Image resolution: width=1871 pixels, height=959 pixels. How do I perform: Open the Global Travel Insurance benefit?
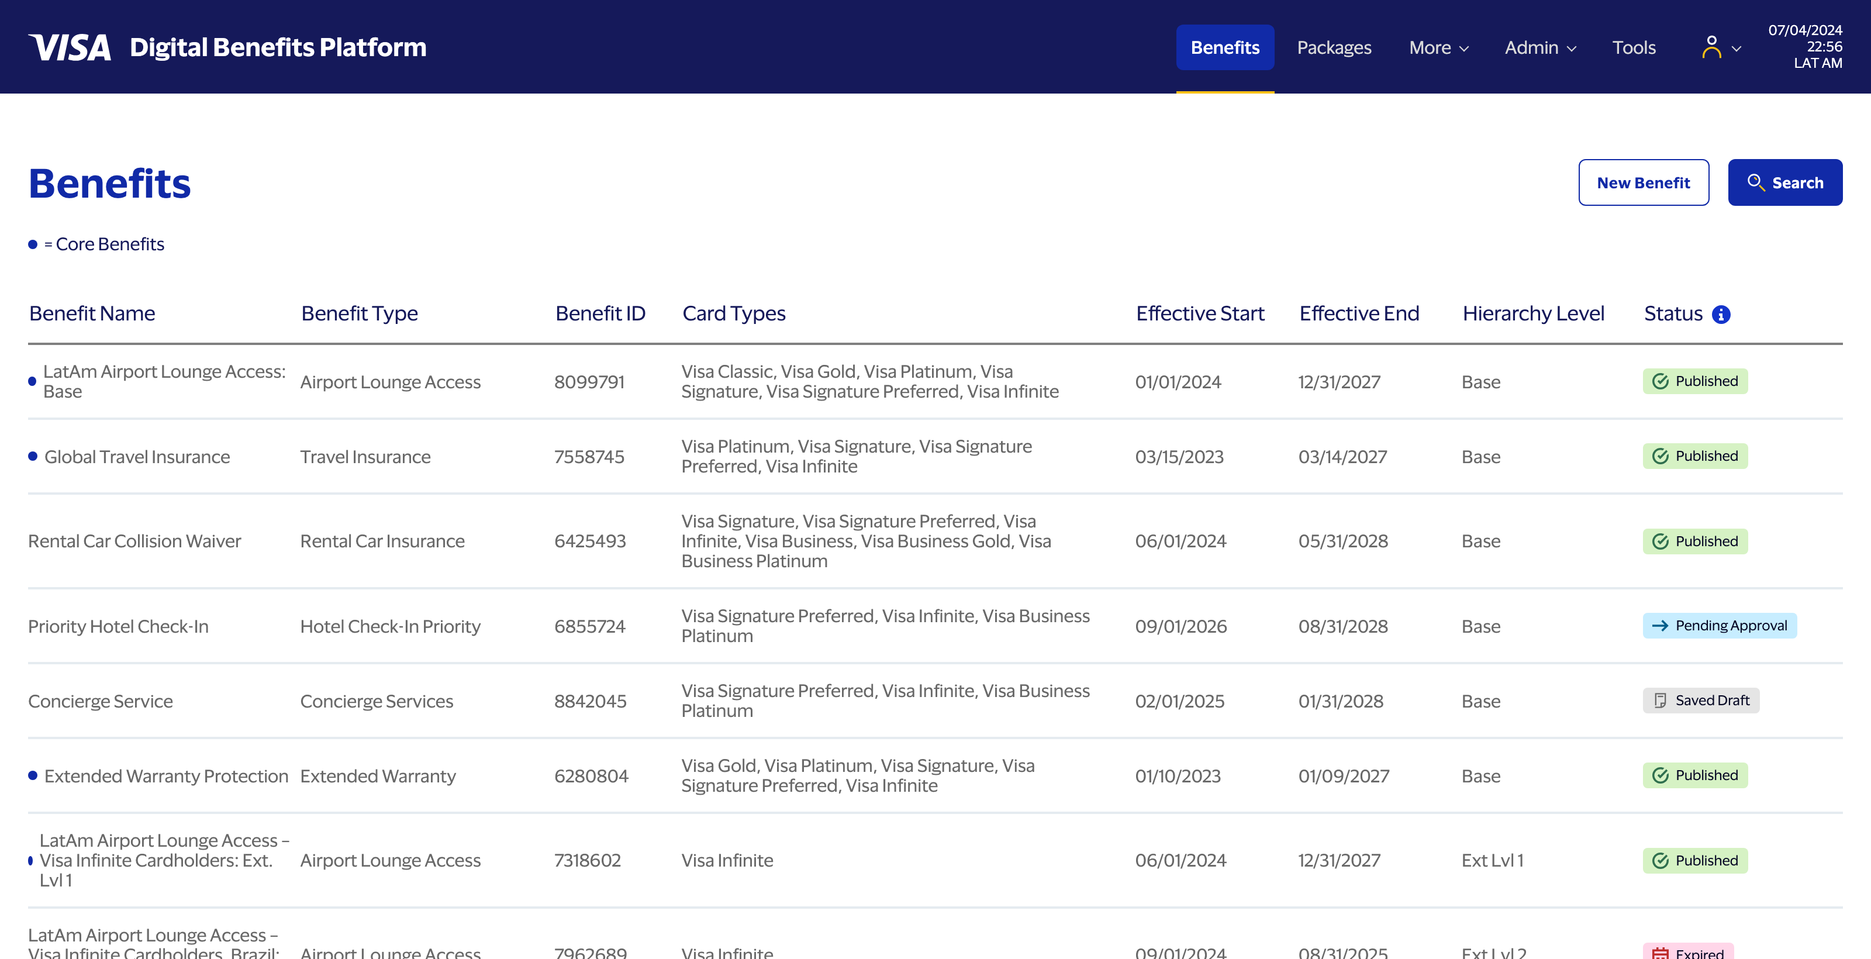(x=137, y=456)
